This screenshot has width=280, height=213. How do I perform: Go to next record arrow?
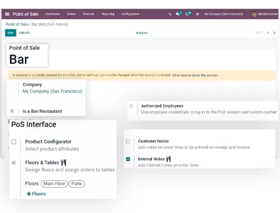274,33
